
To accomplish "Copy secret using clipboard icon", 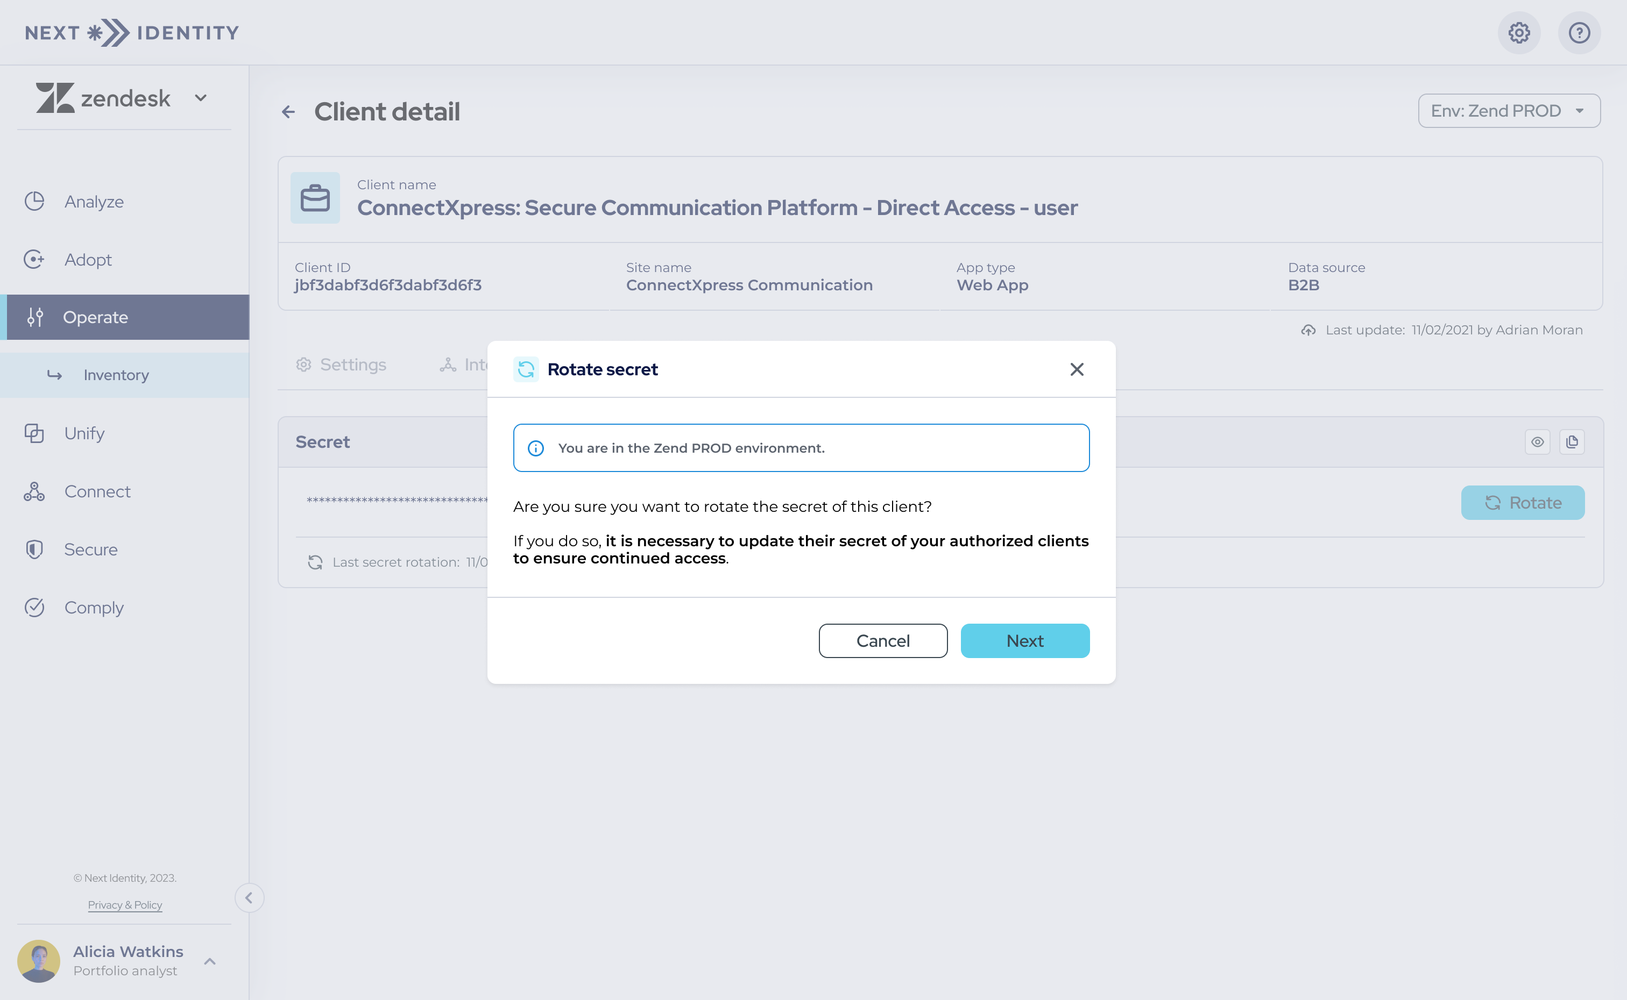I will [x=1571, y=441].
